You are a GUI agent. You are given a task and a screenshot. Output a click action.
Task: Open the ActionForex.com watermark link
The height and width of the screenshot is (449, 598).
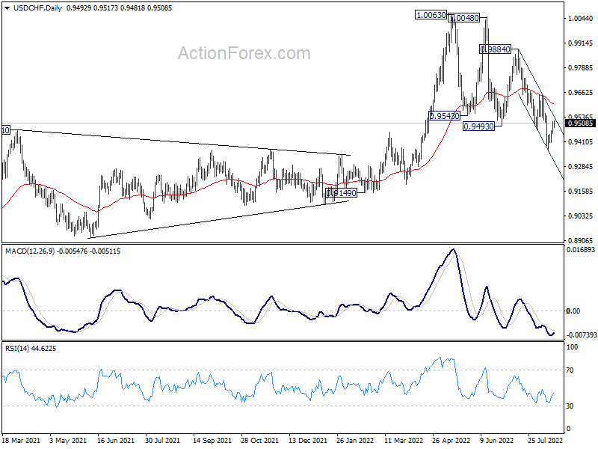click(x=244, y=53)
